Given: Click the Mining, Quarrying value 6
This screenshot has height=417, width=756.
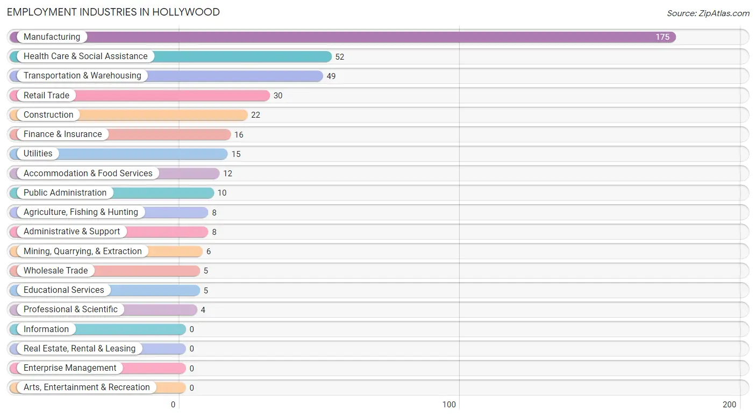Looking at the screenshot, I should tap(209, 251).
